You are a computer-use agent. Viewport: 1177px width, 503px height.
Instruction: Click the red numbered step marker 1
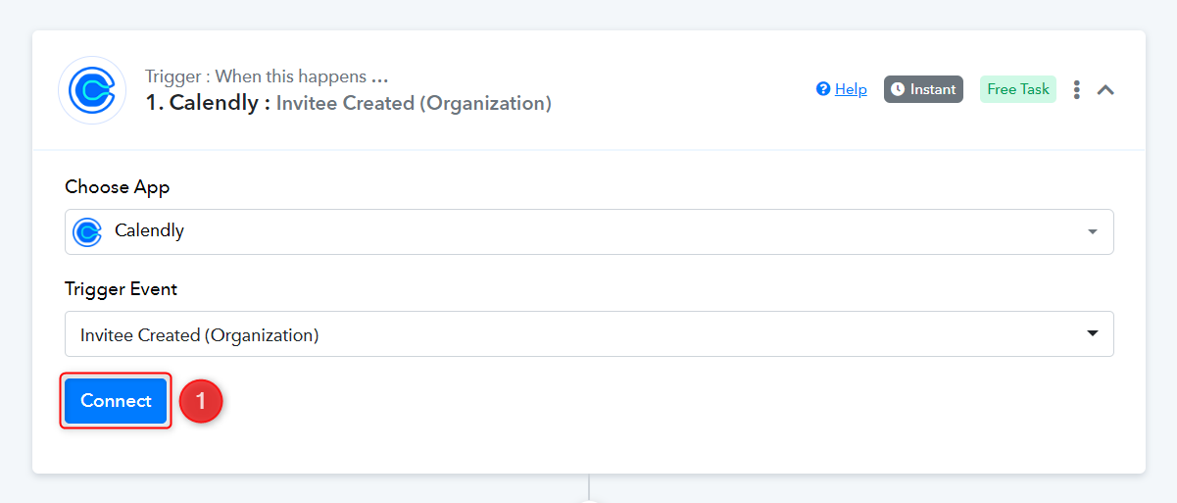[201, 401]
